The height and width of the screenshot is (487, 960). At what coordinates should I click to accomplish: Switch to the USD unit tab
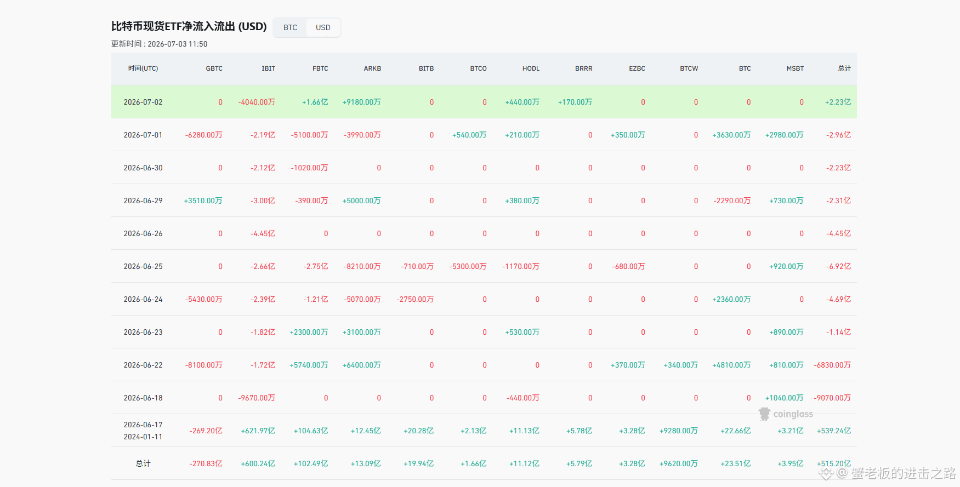(323, 27)
